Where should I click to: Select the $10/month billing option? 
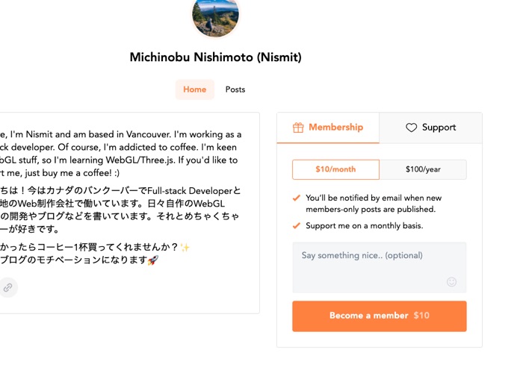click(x=335, y=169)
